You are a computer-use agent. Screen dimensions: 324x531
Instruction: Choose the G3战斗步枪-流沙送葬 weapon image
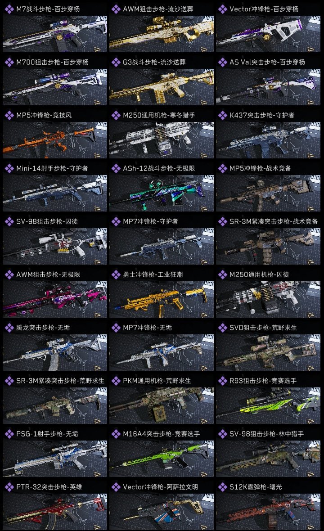tap(162, 87)
